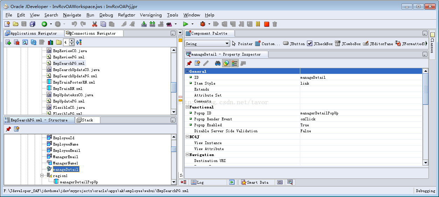This screenshot has height=197, width=439.
Task: Click the Item Style value link
Action: coord(305,83)
